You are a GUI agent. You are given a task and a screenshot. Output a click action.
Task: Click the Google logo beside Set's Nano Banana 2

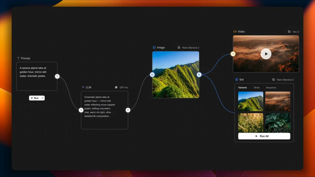[x=273, y=79]
